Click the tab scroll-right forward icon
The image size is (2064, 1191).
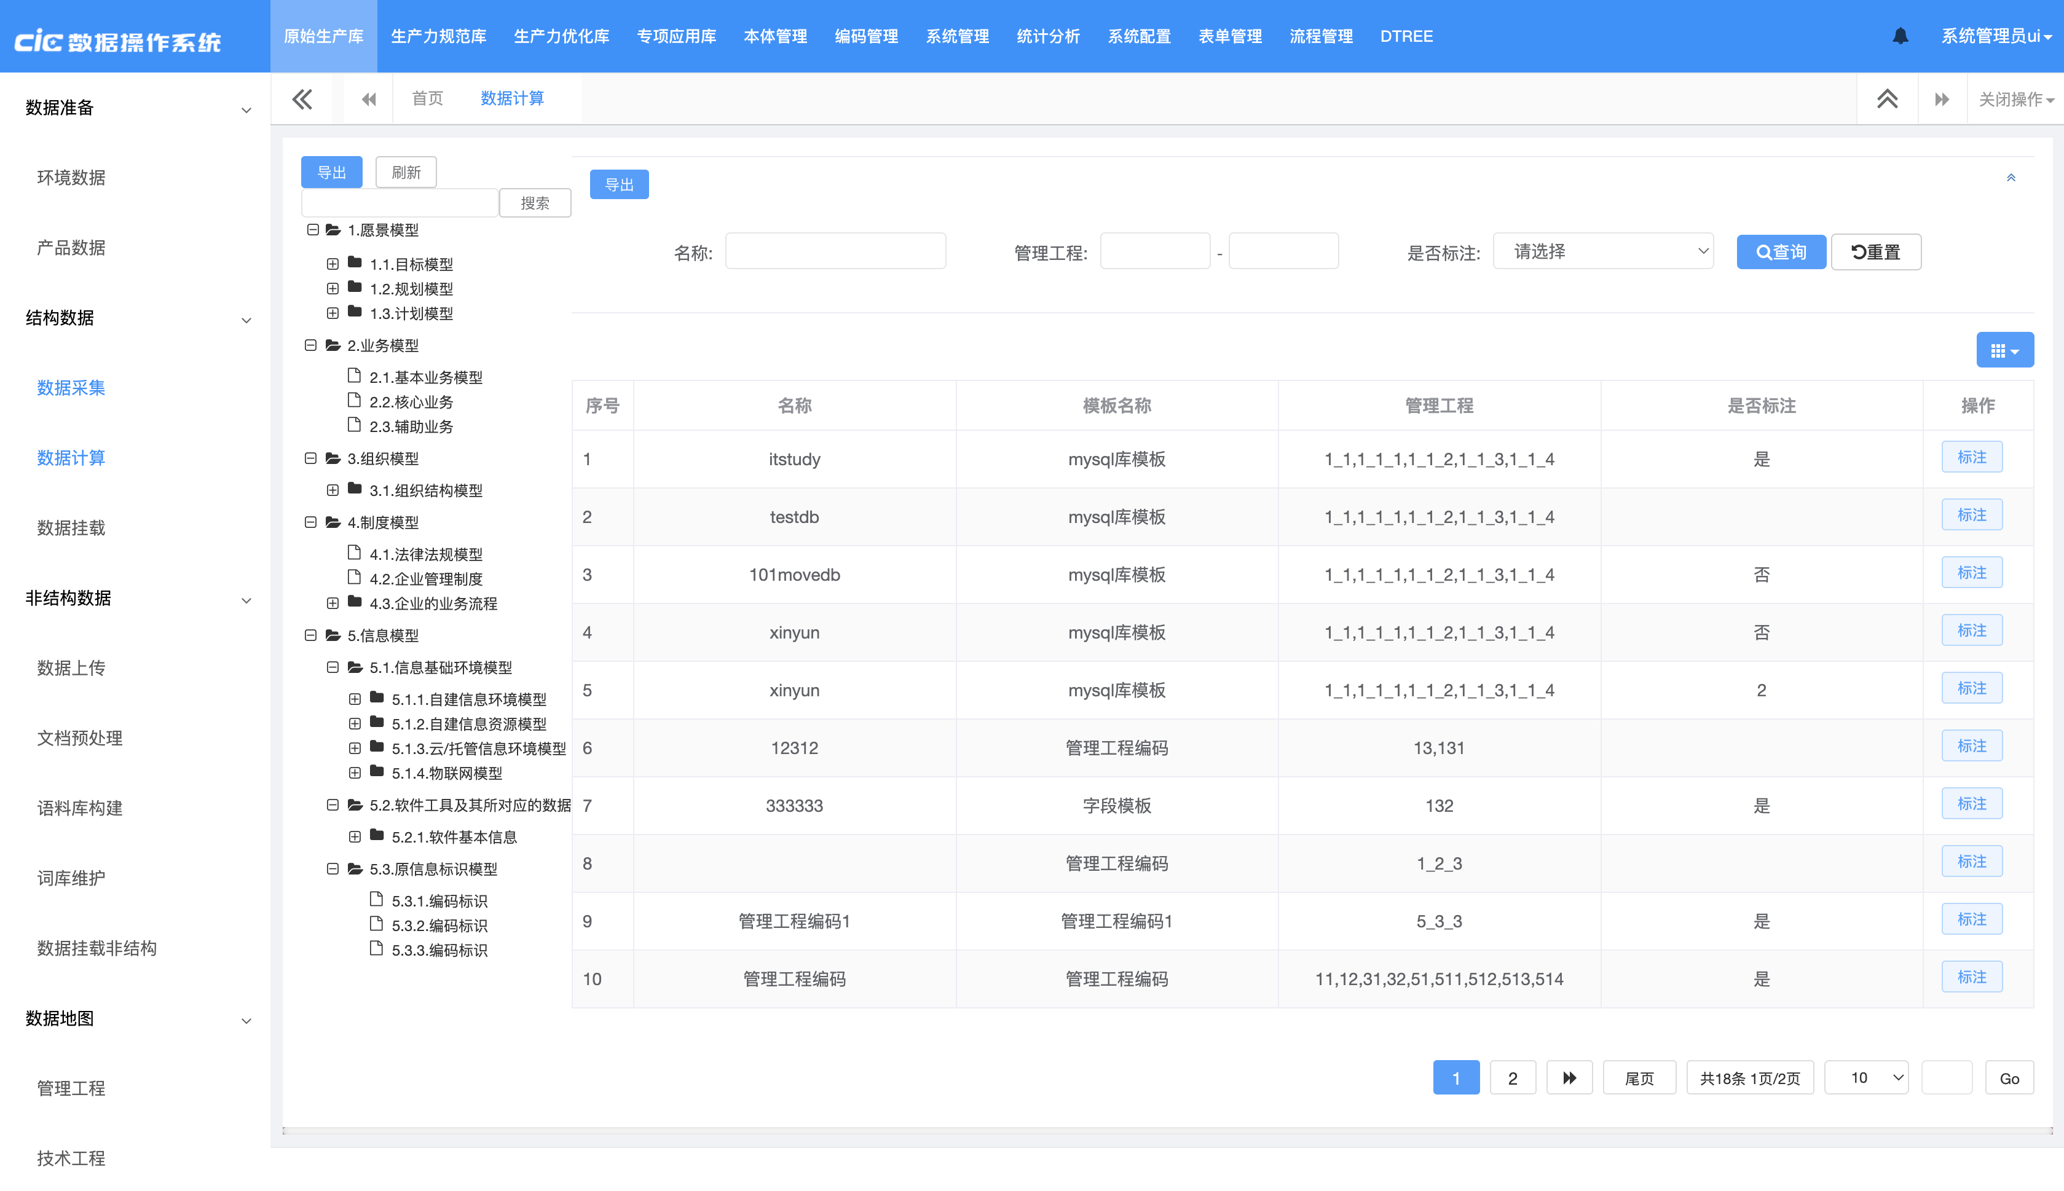click(1941, 99)
